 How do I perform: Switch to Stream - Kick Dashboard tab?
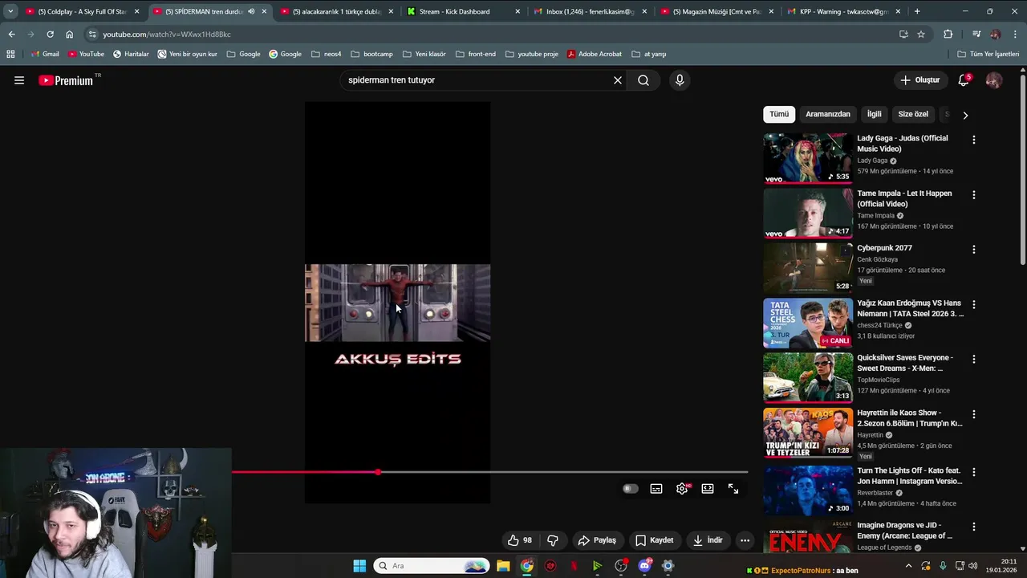point(464,11)
